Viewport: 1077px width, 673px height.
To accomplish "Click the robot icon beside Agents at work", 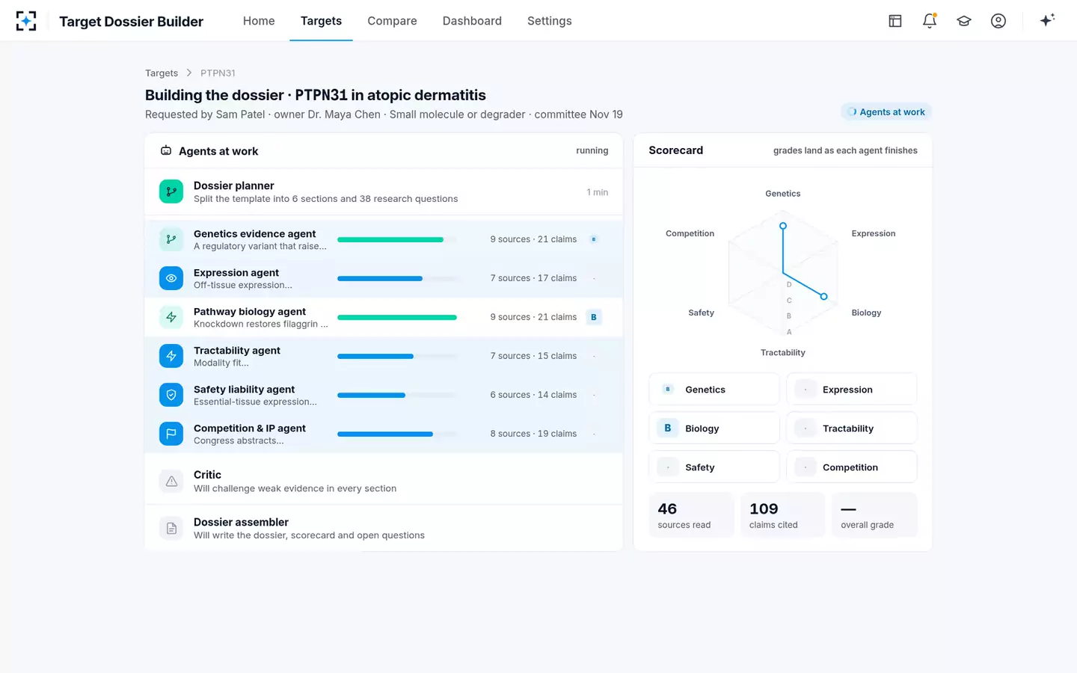I will coord(166,150).
